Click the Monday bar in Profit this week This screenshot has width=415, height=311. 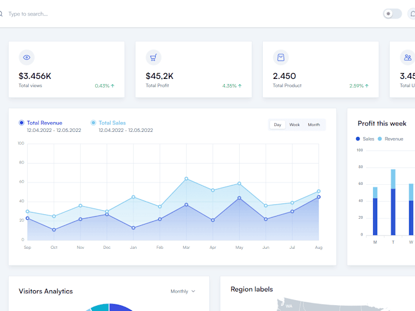[x=375, y=211]
